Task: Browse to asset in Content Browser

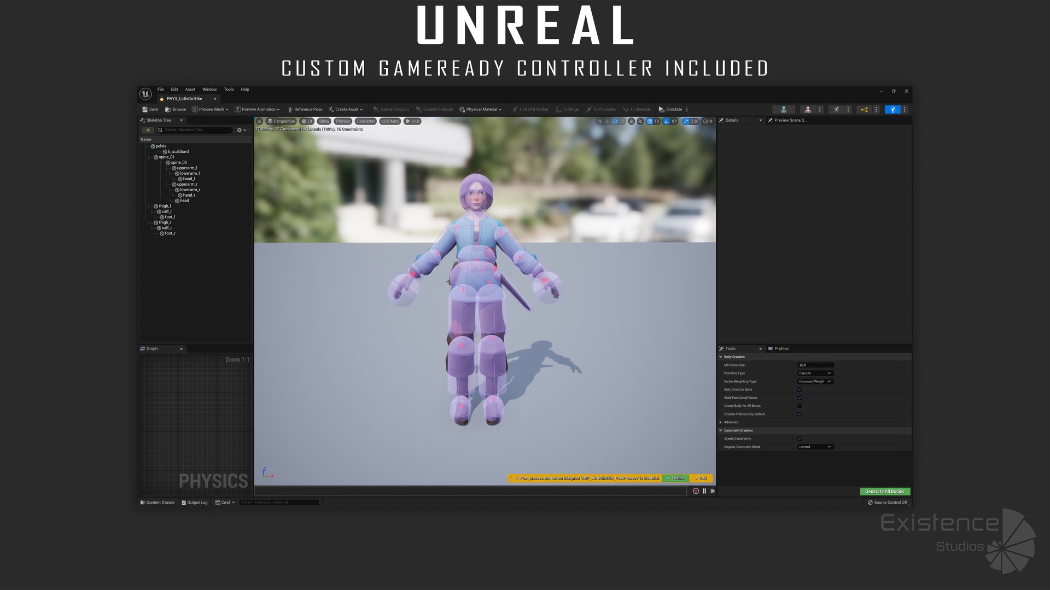Action: [x=176, y=109]
